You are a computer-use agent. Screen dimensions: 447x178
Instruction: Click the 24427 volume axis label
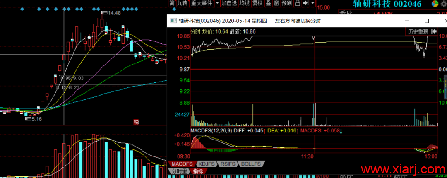(182, 115)
